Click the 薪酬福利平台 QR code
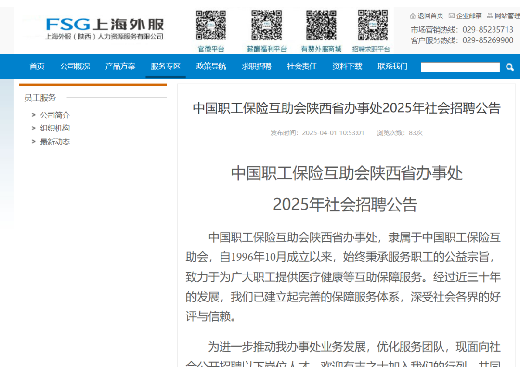 266,26
